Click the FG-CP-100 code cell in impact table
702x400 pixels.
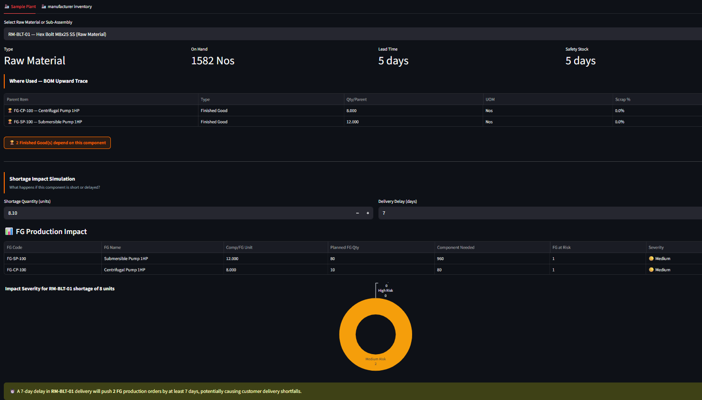[53, 270]
